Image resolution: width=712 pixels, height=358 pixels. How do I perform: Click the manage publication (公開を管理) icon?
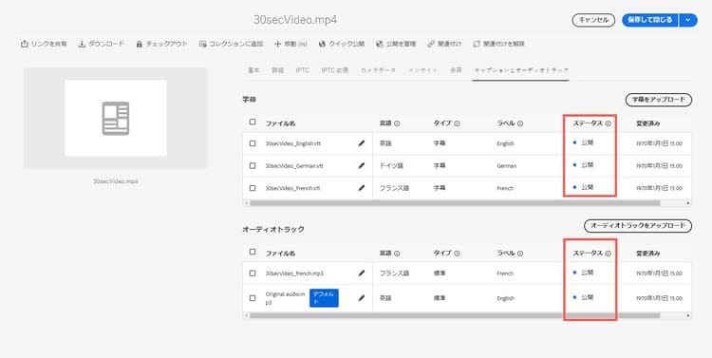(380, 44)
